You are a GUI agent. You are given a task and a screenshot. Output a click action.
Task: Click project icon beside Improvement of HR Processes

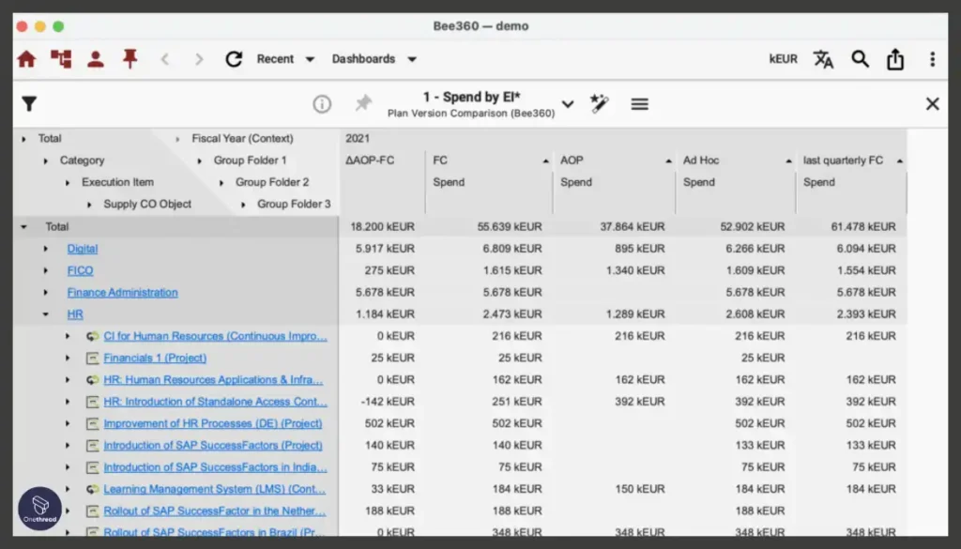point(93,423)
